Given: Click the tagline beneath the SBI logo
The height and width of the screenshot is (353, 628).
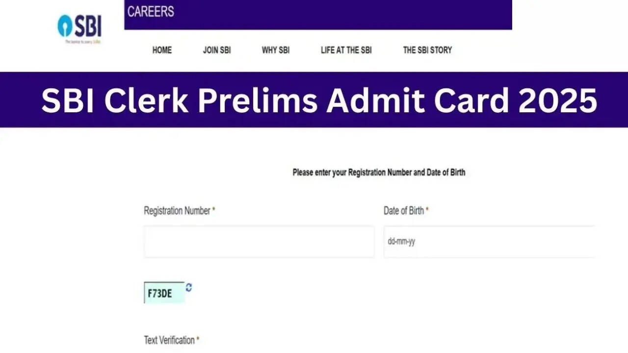Looking at the screenshot, I should coord(82,42).
